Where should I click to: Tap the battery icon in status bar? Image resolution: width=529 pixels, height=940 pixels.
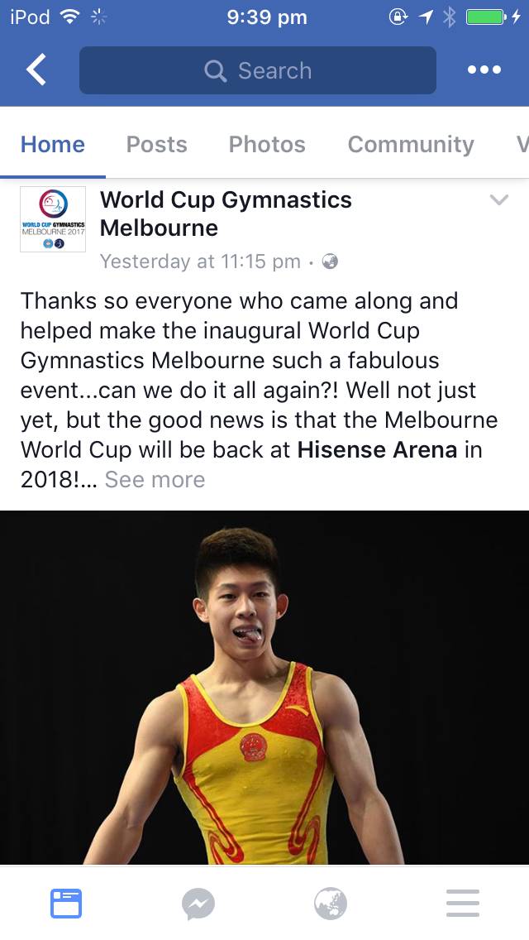click(x=486, y=17)
